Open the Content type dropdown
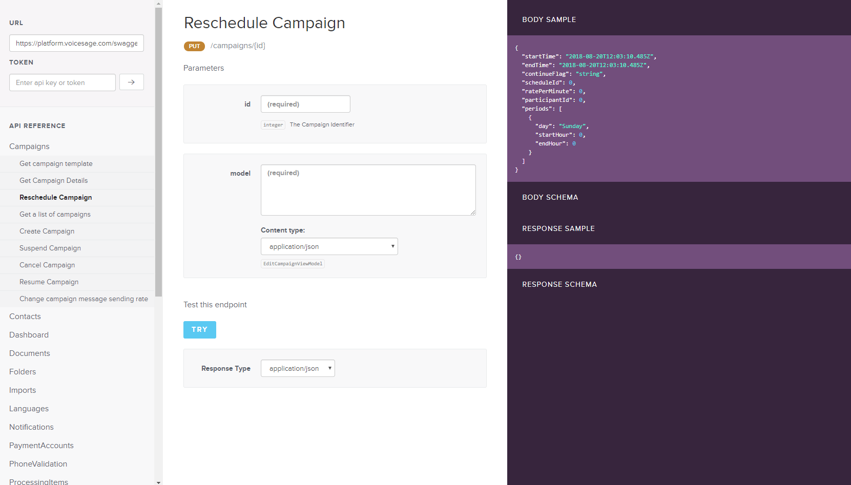The height and width of the screenshot is (485, 851). click(329, 246)
